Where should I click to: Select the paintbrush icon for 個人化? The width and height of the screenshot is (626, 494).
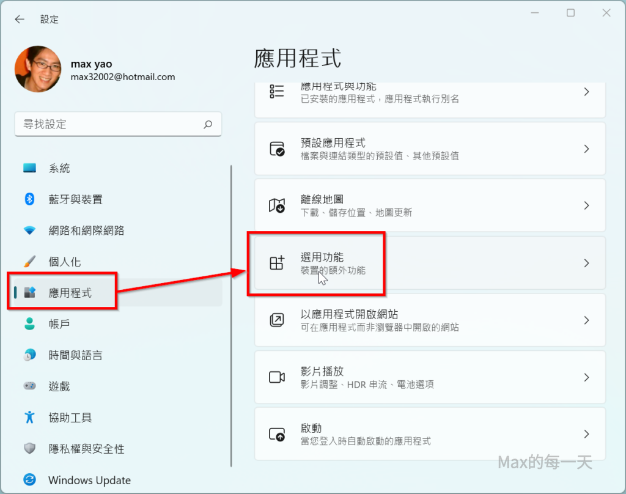point(29,262)
